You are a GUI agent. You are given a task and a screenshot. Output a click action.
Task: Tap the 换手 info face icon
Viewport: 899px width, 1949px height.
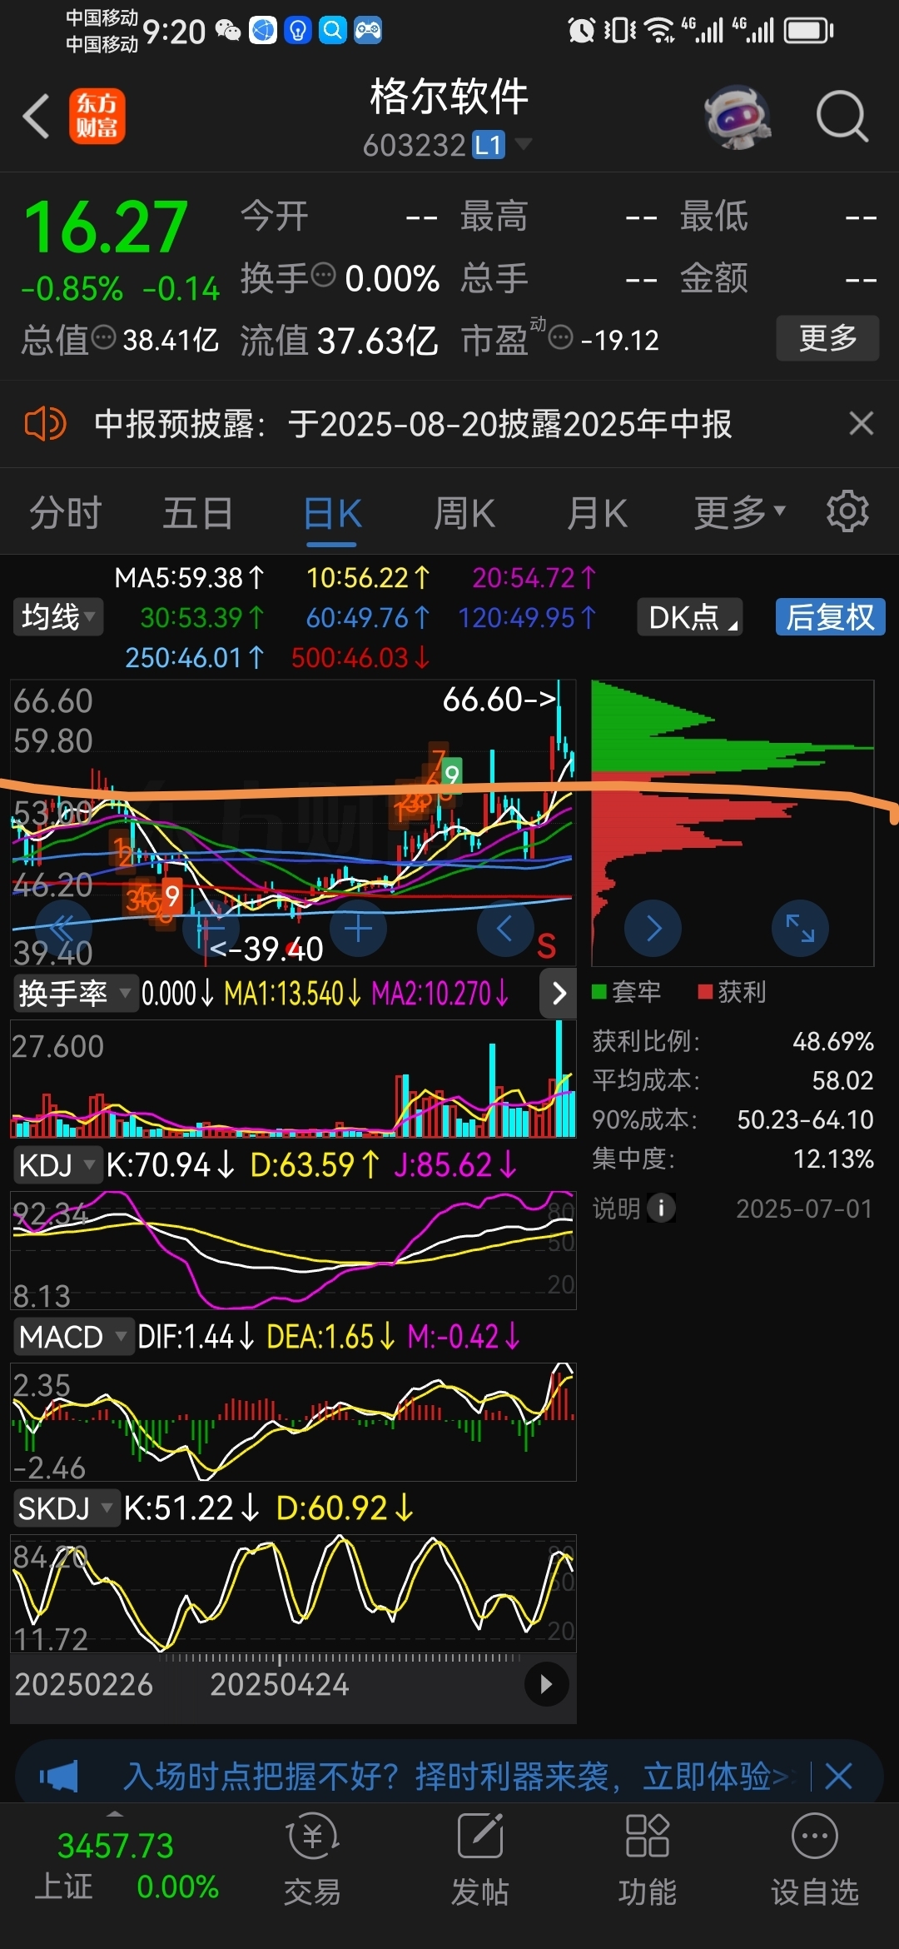(x=322, y=275)
